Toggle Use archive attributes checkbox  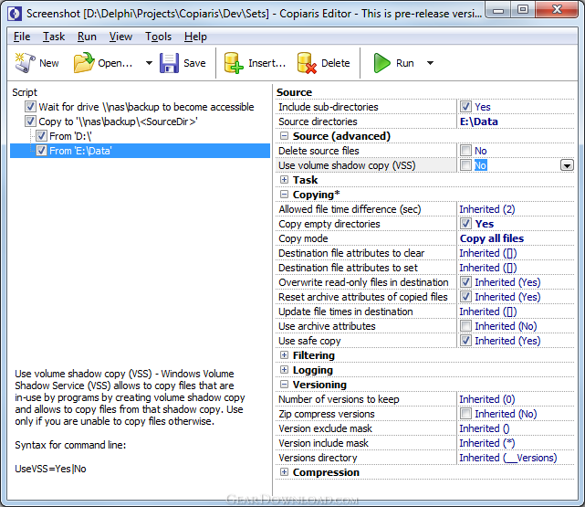pos(465,326)
